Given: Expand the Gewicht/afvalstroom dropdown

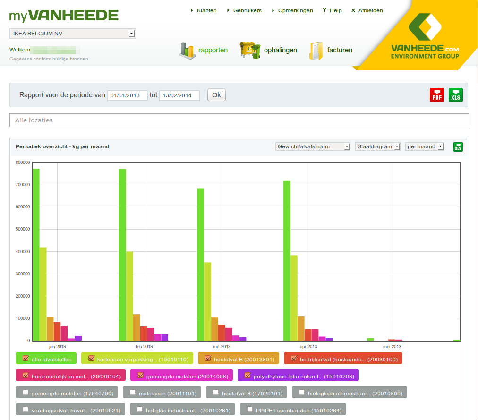Looking at the screenshot, I should 313,146.
